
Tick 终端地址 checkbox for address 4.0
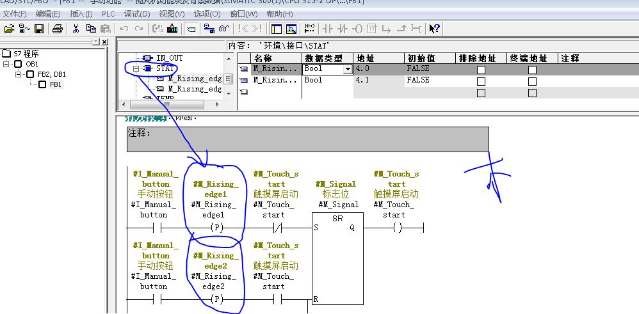coord(532,70)
